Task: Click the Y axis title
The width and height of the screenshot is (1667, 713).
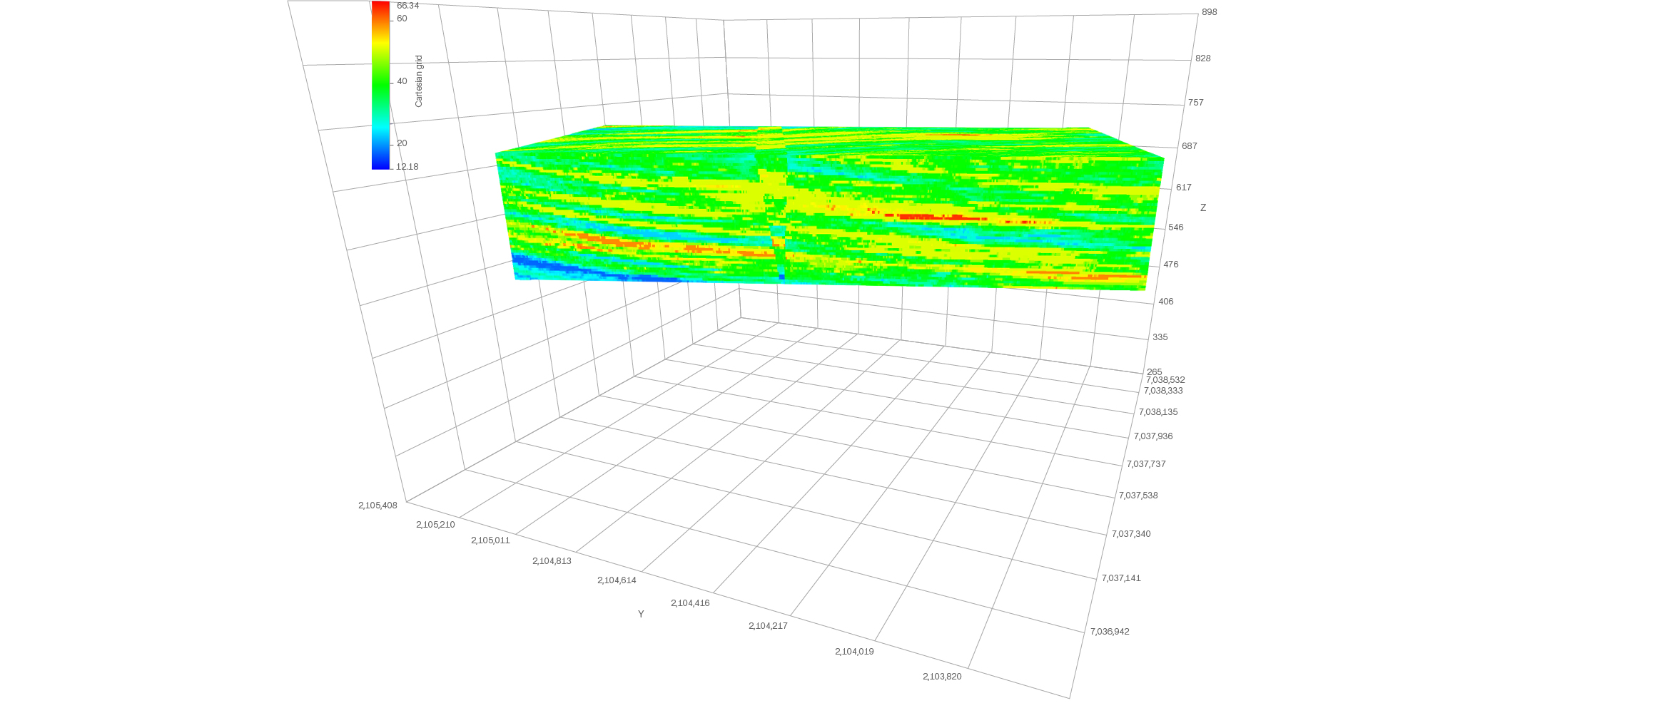Action: (x=641, y=614)
